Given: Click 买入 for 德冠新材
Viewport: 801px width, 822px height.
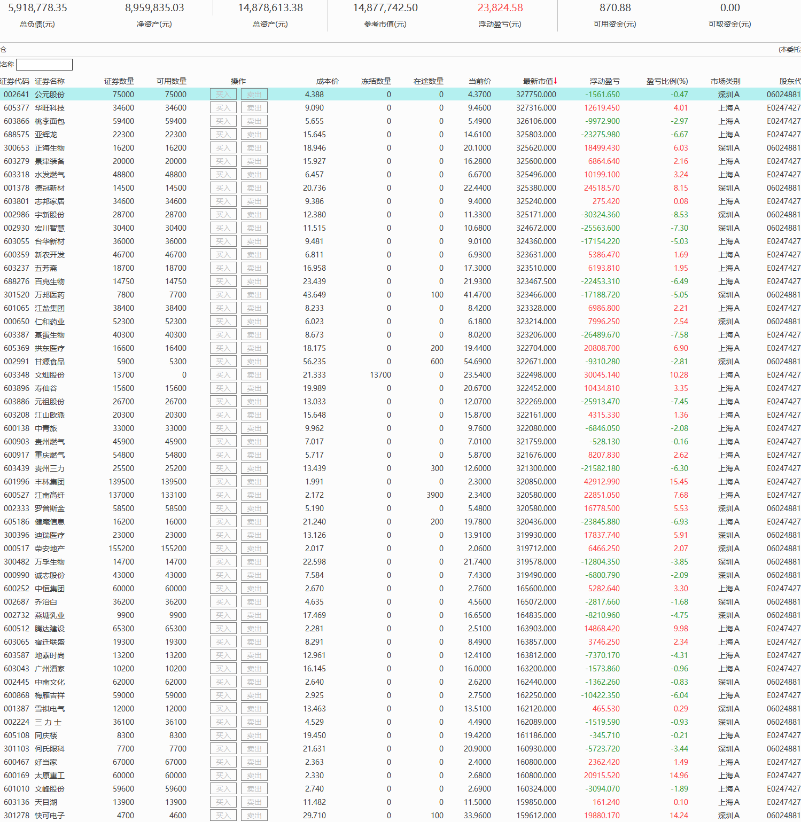Looking at the screenshot, I should (223, 188).
